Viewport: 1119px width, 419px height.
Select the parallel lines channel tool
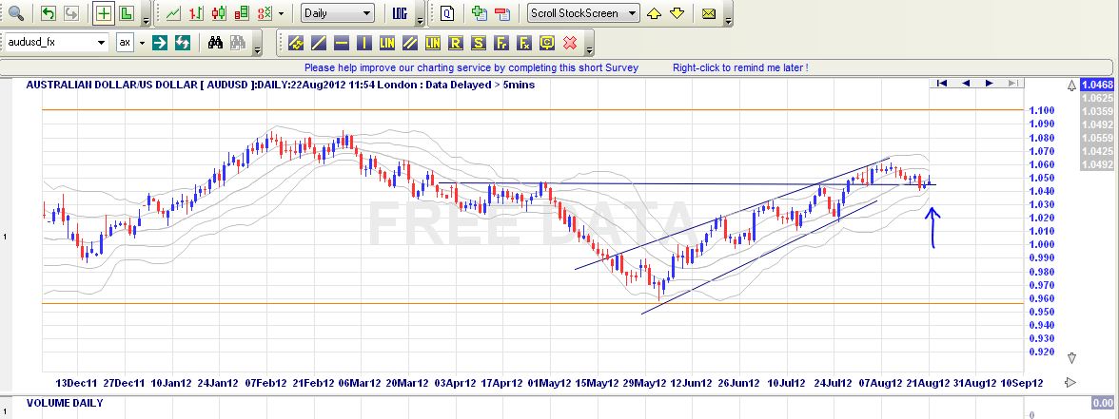coord(409,43)
